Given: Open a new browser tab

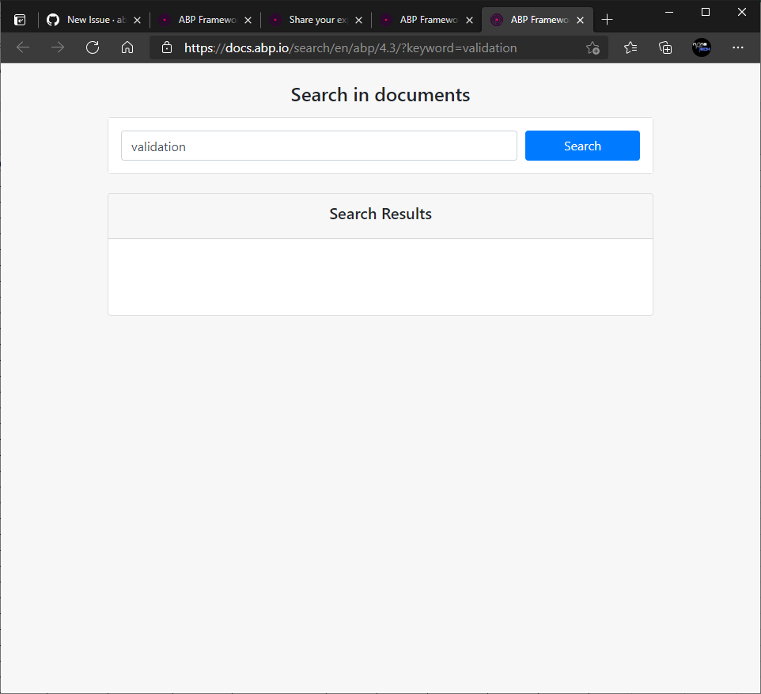Looking at the screenshot, I should pos(608,19).
